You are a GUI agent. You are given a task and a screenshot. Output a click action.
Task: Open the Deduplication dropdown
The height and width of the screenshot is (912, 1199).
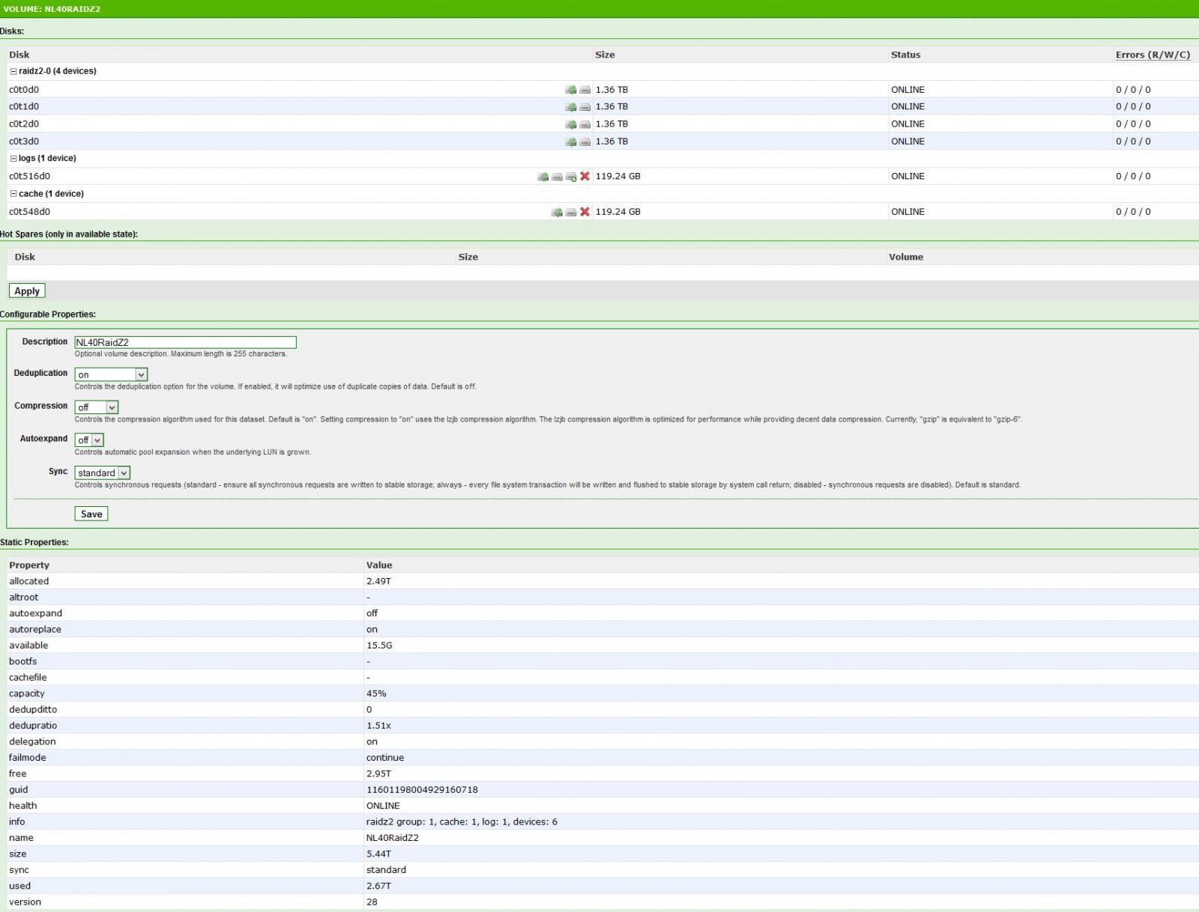coord(112,374)
